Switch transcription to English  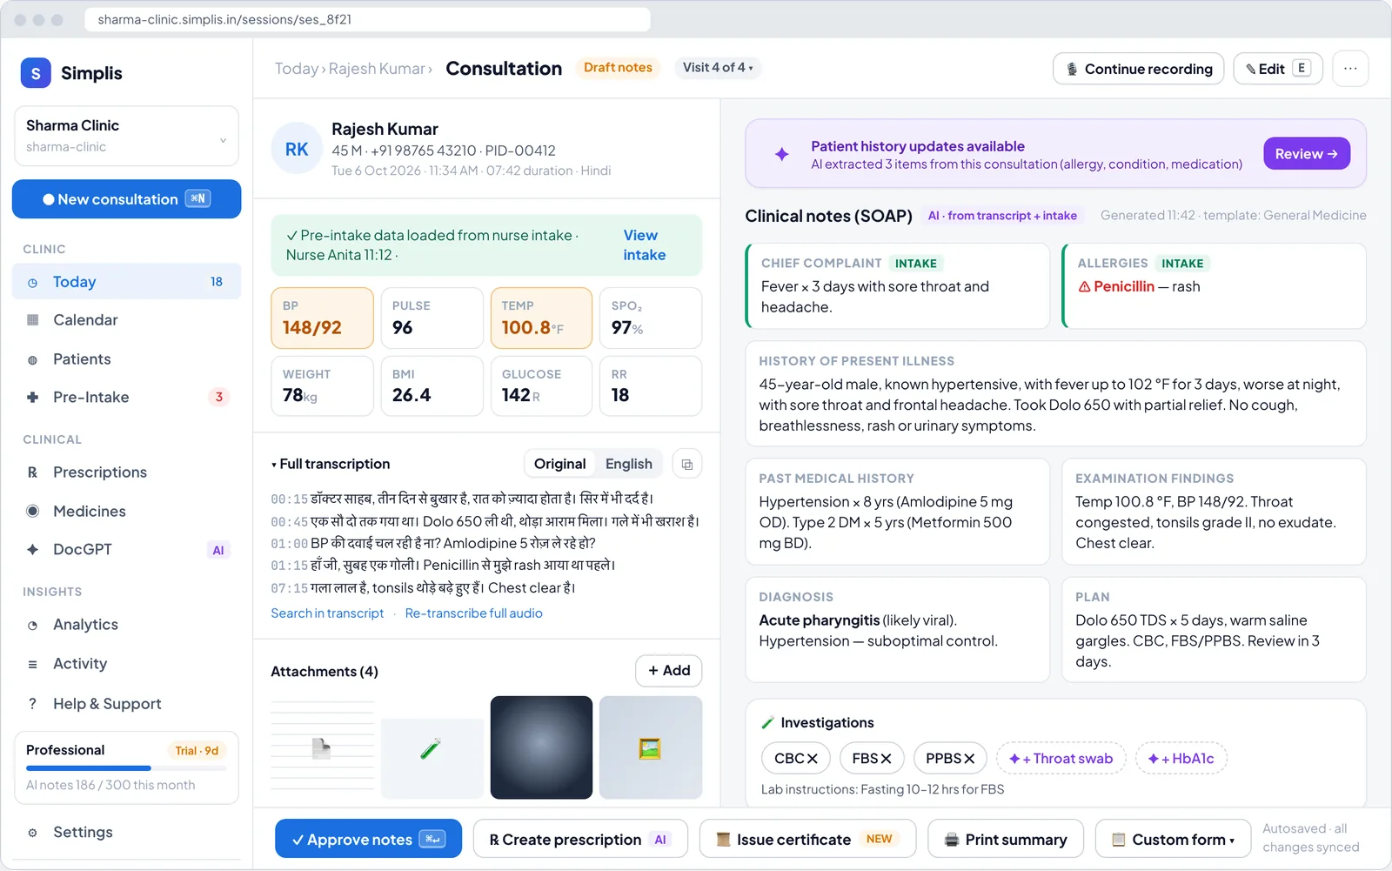(628, 465)
